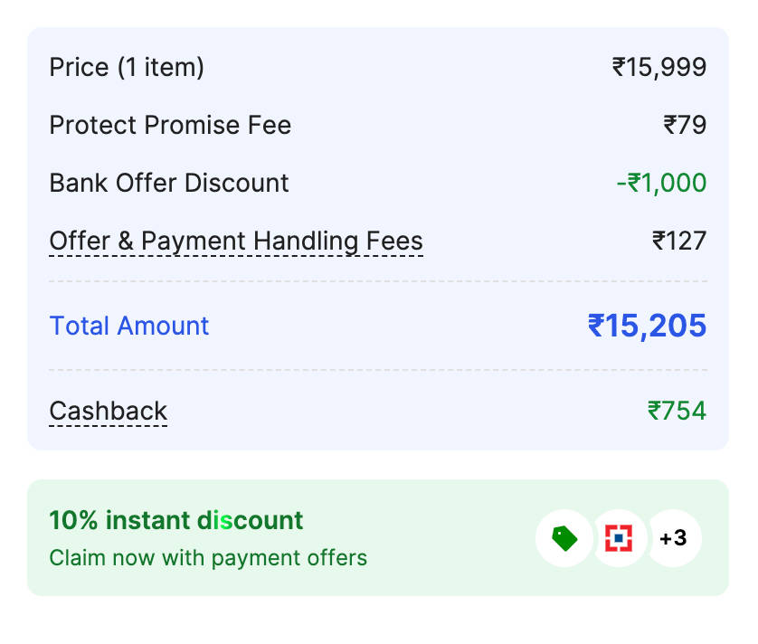
Task: Click the Price (1 item) label
Action: point(127,68)
